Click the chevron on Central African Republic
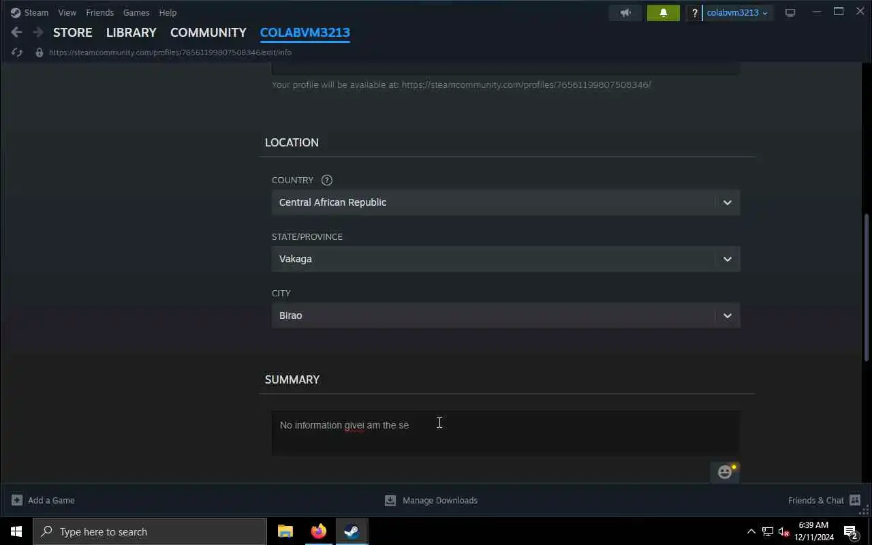The image size is (872, 545). (x=727, y=202)
